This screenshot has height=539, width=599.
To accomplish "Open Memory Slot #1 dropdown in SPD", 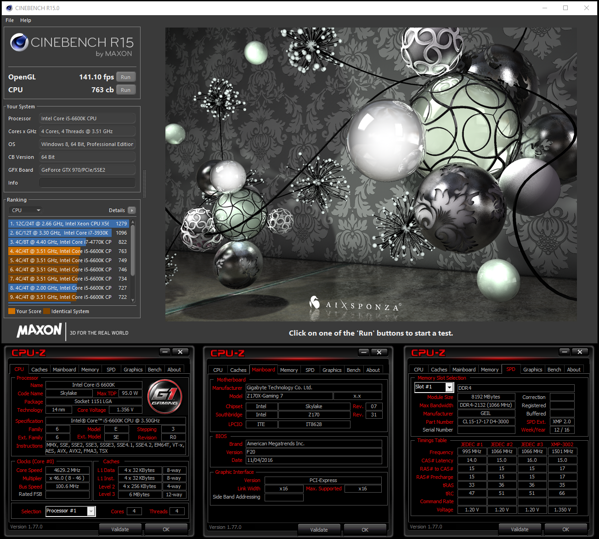I will (434, 387).
